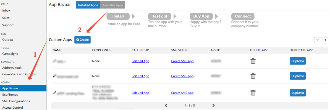Click the CALL SETUP column header
Screen dimensions: 330x110
tap(140, 50)
